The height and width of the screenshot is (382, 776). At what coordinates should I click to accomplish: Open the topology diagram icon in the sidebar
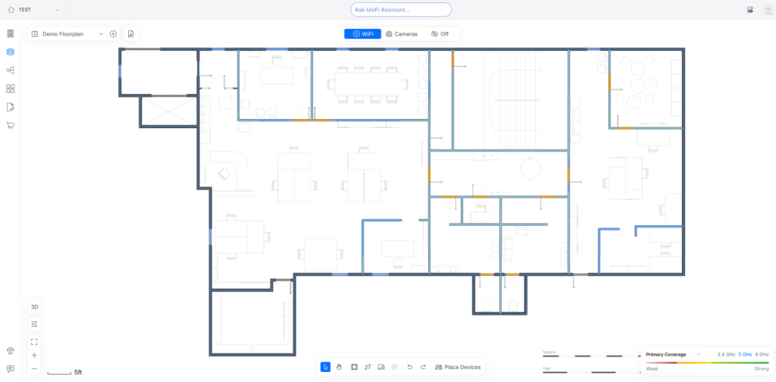point(11,70)
